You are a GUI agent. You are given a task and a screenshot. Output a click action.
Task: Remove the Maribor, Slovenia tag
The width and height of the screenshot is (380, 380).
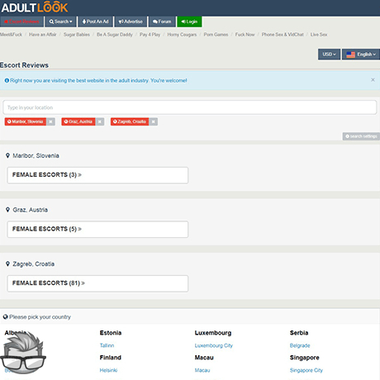click(50, 121)
